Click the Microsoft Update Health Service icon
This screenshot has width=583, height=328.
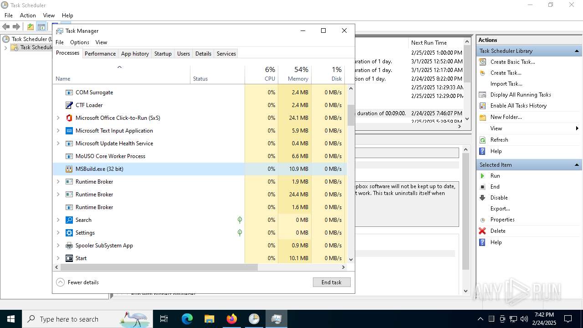(x=69, y=143)
